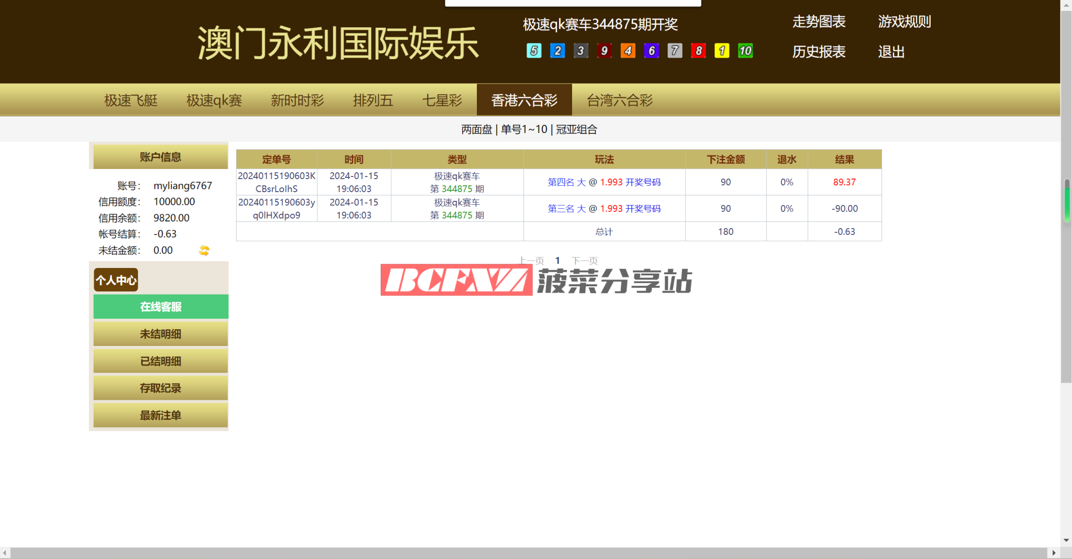Open 游戏规则 game rules
Screen dimensions: 1072x559
904,21
